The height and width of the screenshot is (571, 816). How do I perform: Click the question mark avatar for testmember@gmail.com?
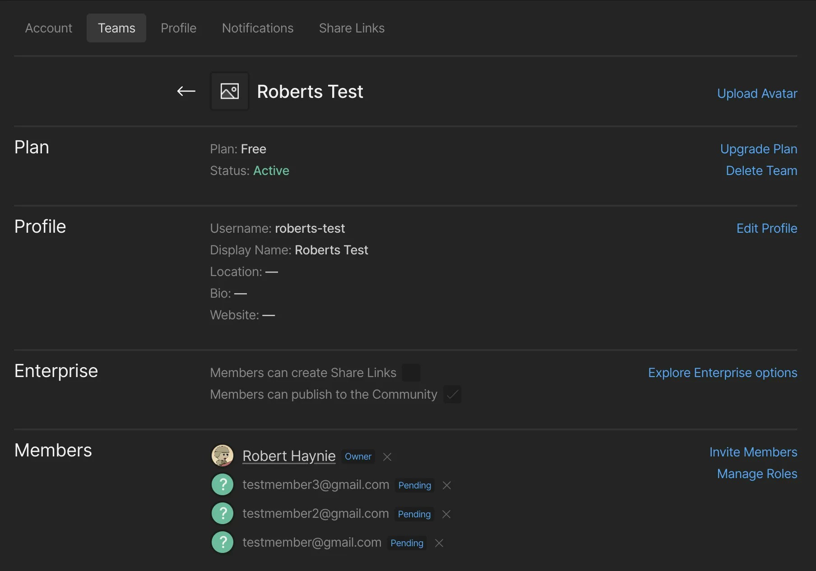click(223, 542)
